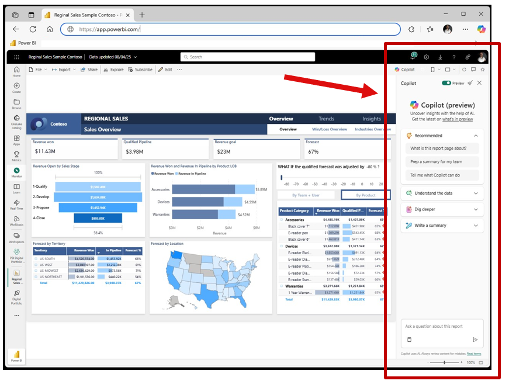Click the Refresh visuals icon
This screenshot has height=384, width=509.
coord(464,70)
